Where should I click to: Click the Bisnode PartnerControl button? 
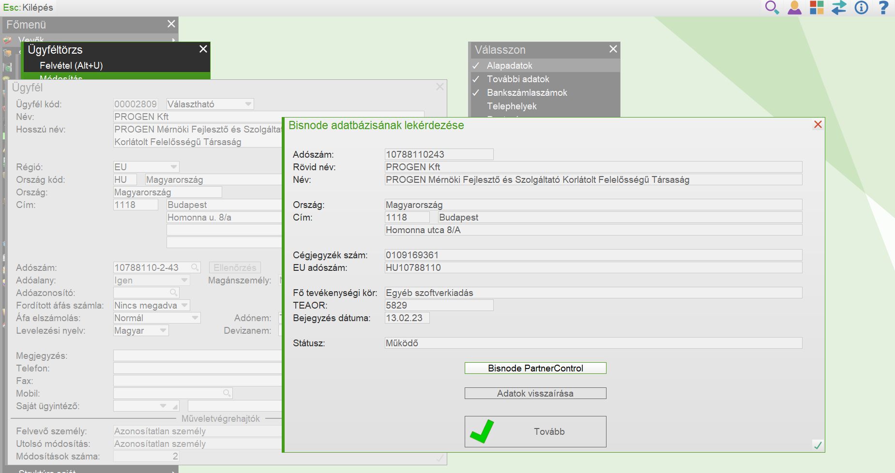[535, 368]
